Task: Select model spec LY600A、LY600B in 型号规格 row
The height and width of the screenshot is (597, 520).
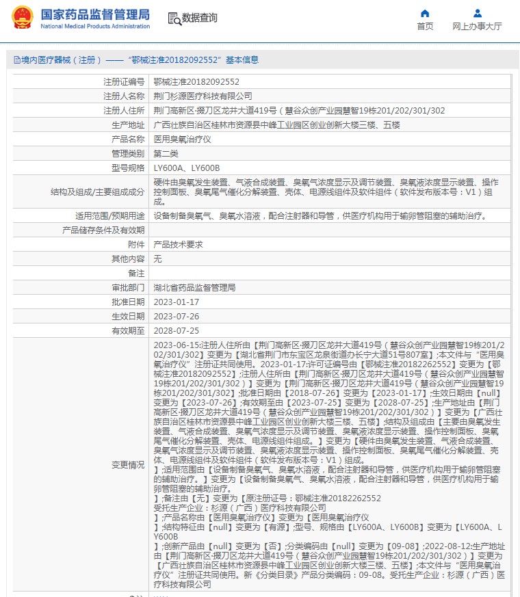Action: click(x=187, y=168)
